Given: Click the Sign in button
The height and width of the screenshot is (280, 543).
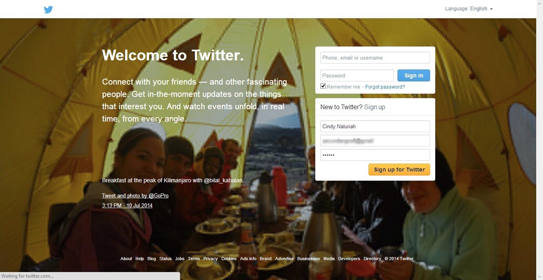Looking at the screenshot, I should 414,75.
